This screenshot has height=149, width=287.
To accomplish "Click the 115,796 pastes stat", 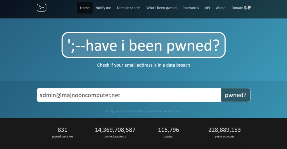I will click(168, 132).
